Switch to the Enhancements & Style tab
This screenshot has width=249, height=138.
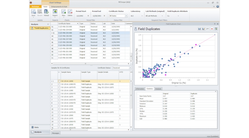tap(59, 6)
